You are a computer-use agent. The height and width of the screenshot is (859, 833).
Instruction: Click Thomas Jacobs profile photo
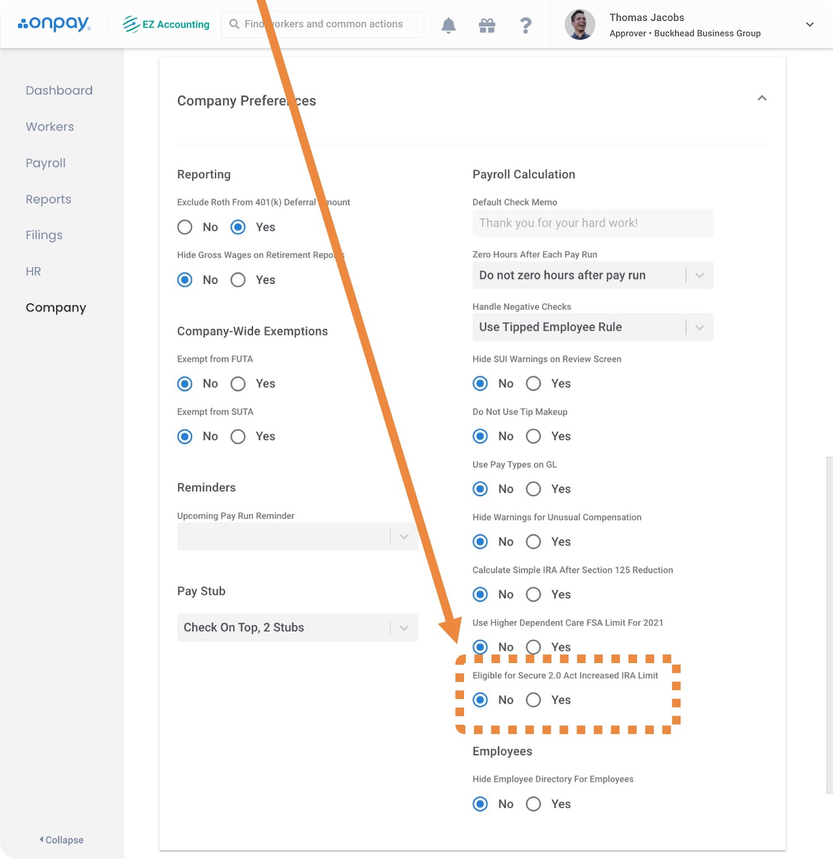pos(580,25)
